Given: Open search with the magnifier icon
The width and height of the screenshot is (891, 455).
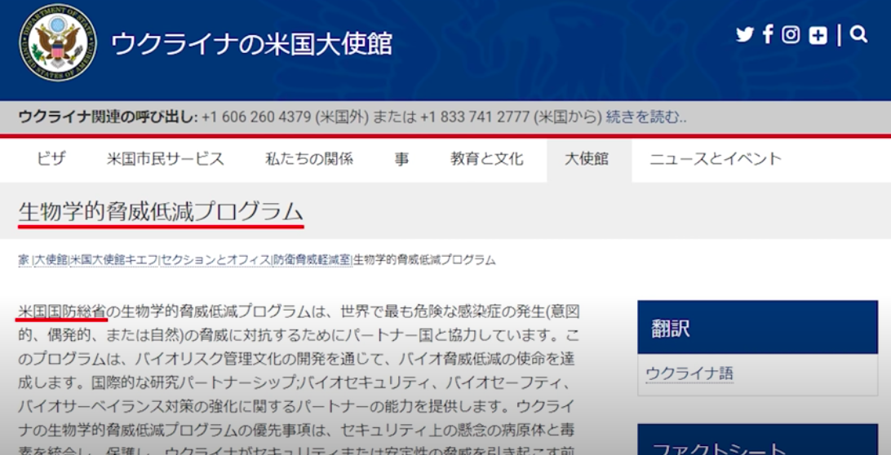Looking at the screenshot, I should pyautogui.click(x=858, y=34).
